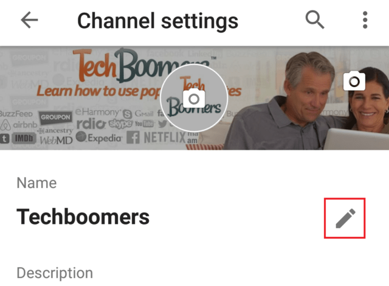Tap the Name field label
Viewport: 389px width, 286px height.
tap(36, 183)
